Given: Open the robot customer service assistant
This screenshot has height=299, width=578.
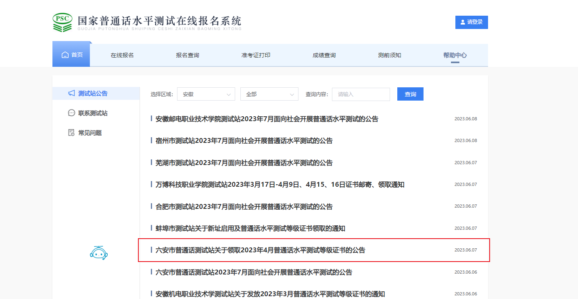Looking at the screenshot, I should [x=99, y=253].
